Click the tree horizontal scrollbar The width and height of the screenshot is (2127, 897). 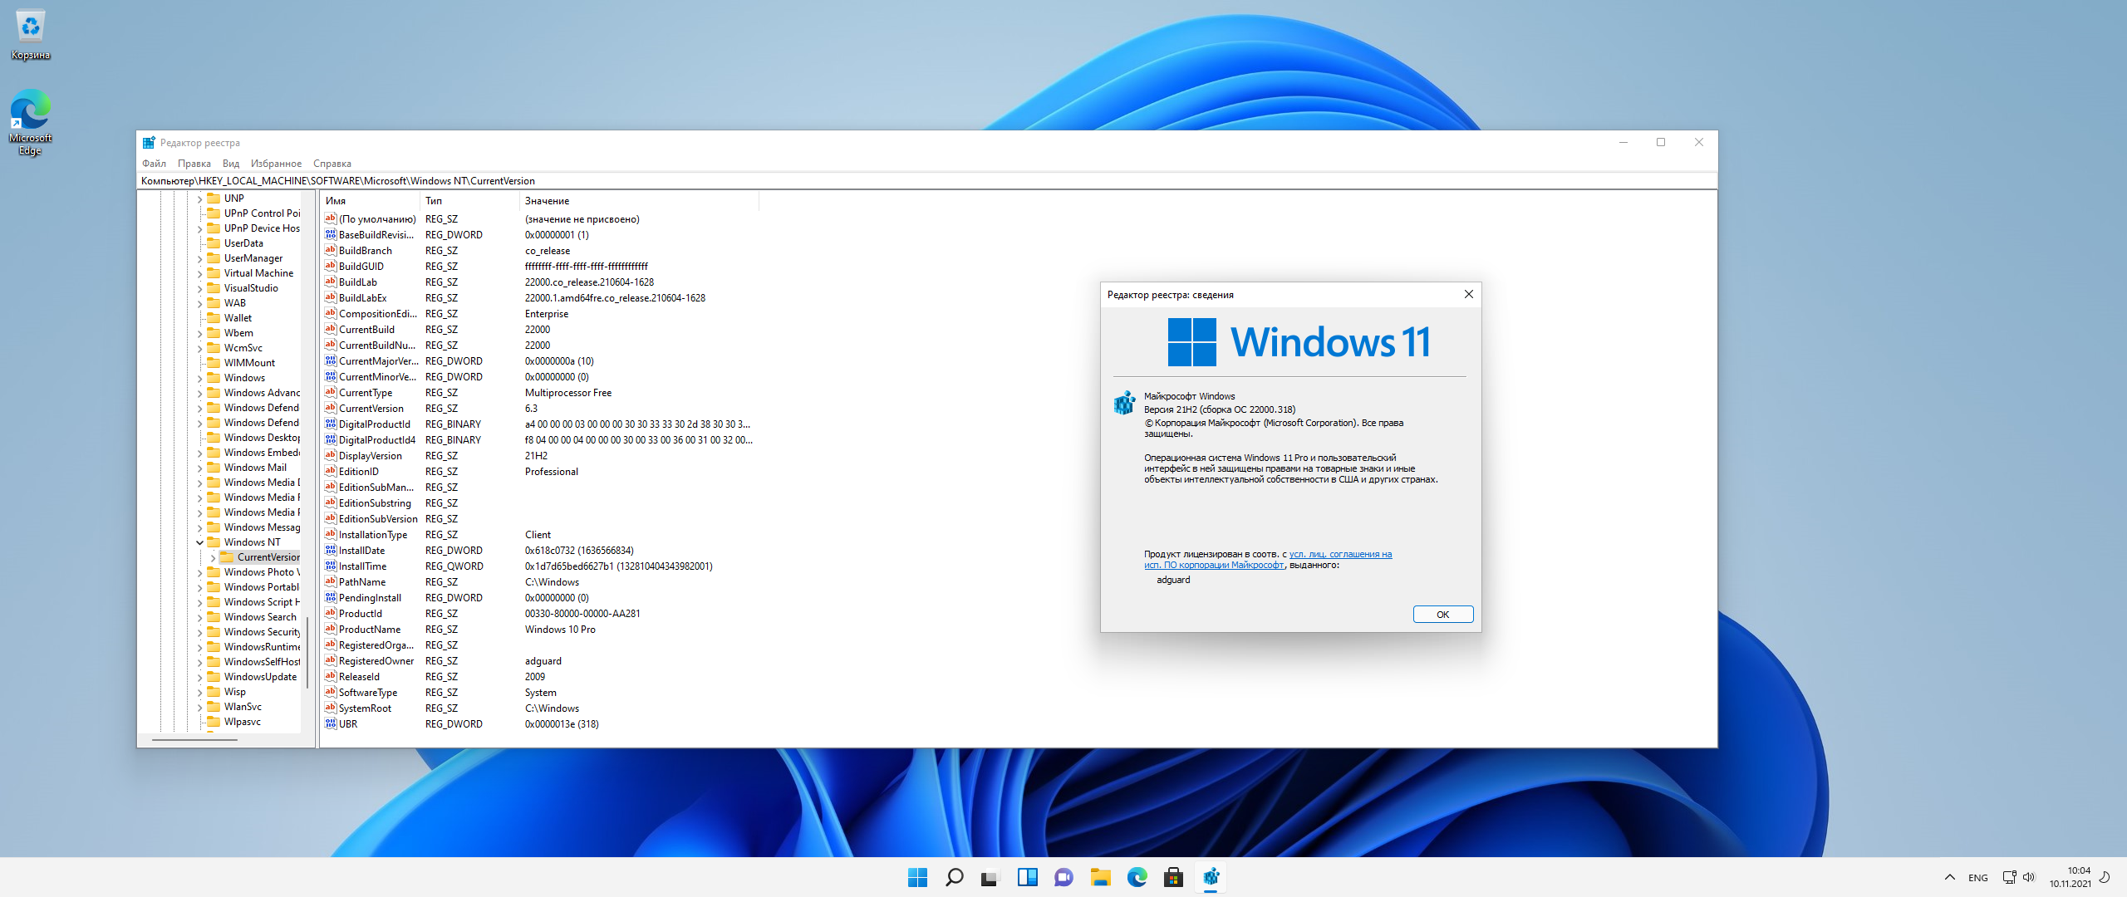[x=195, y=739]
